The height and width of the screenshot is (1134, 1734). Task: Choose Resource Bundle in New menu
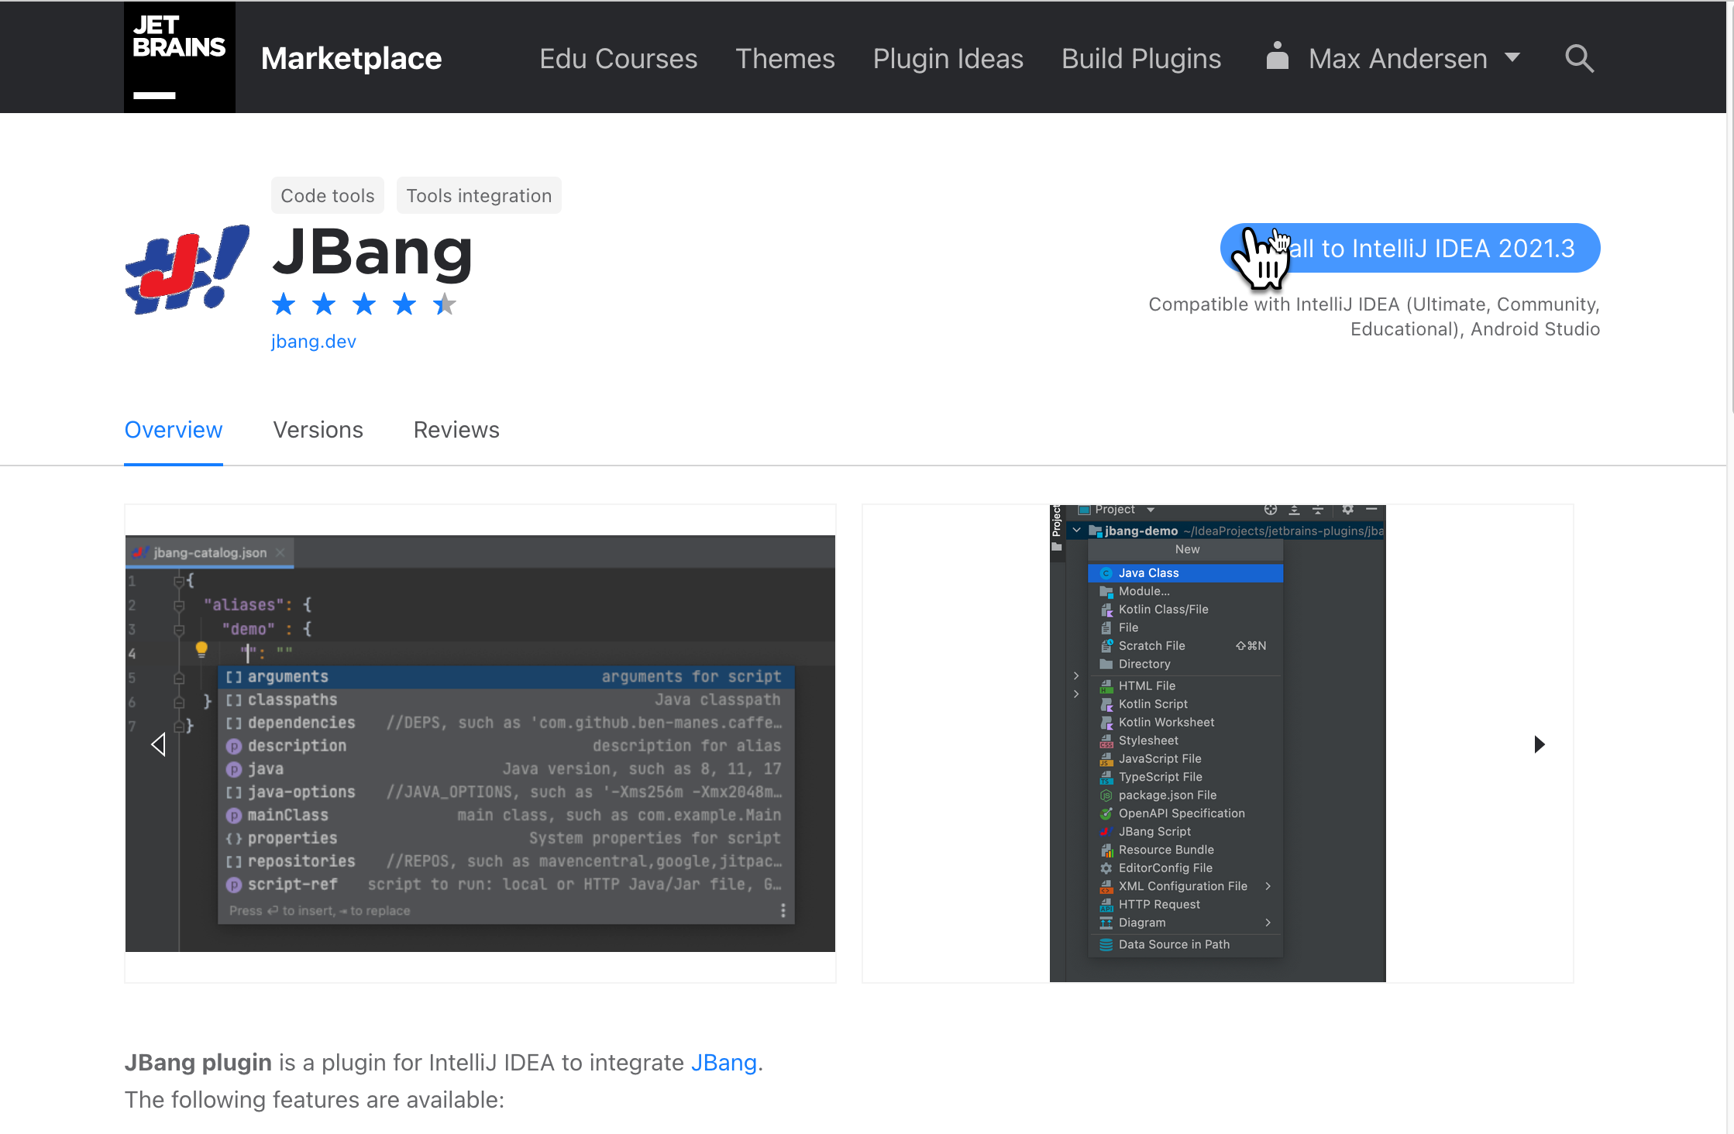(1185, 850)
